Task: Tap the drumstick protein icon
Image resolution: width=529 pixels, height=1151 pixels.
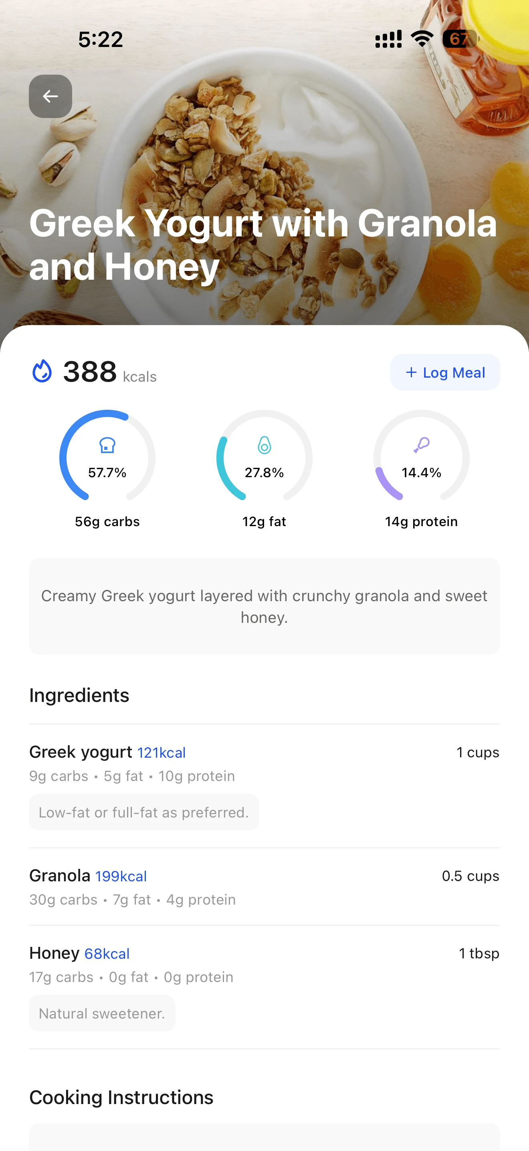Action: pos(422,445)
